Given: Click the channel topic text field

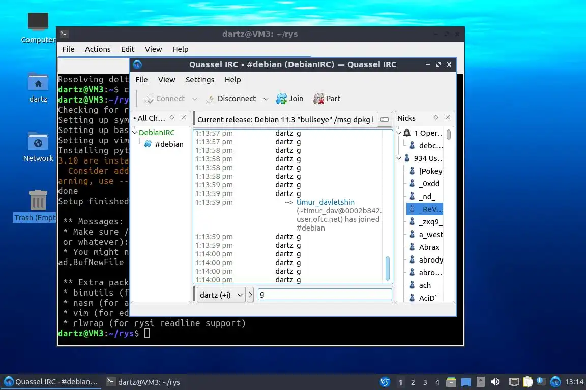Looking at the screenshot, I should pyautogui.click(x=285, y=119).
